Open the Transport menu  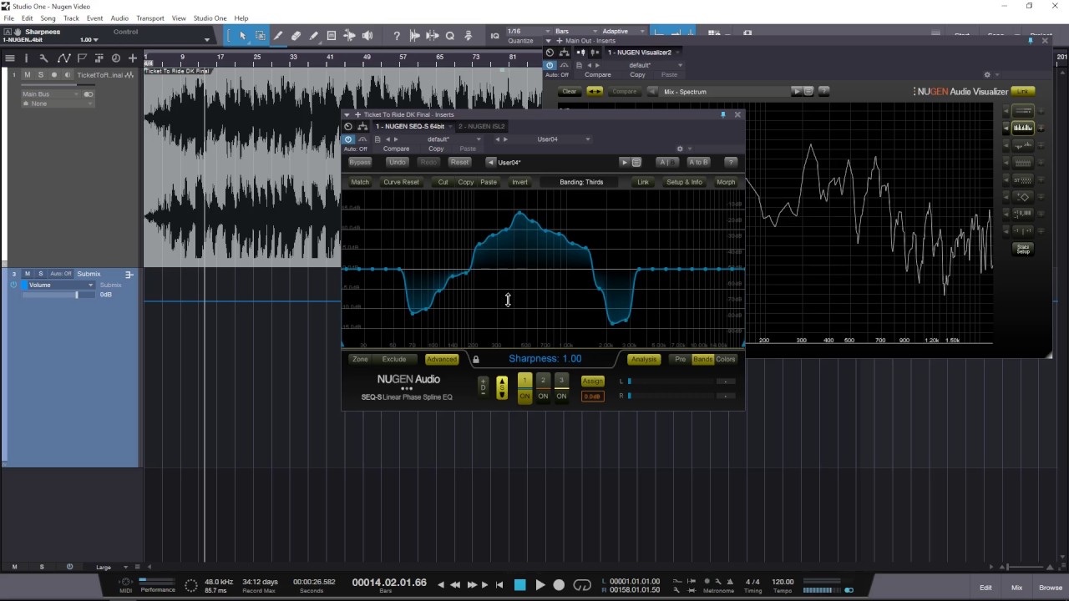150,18
